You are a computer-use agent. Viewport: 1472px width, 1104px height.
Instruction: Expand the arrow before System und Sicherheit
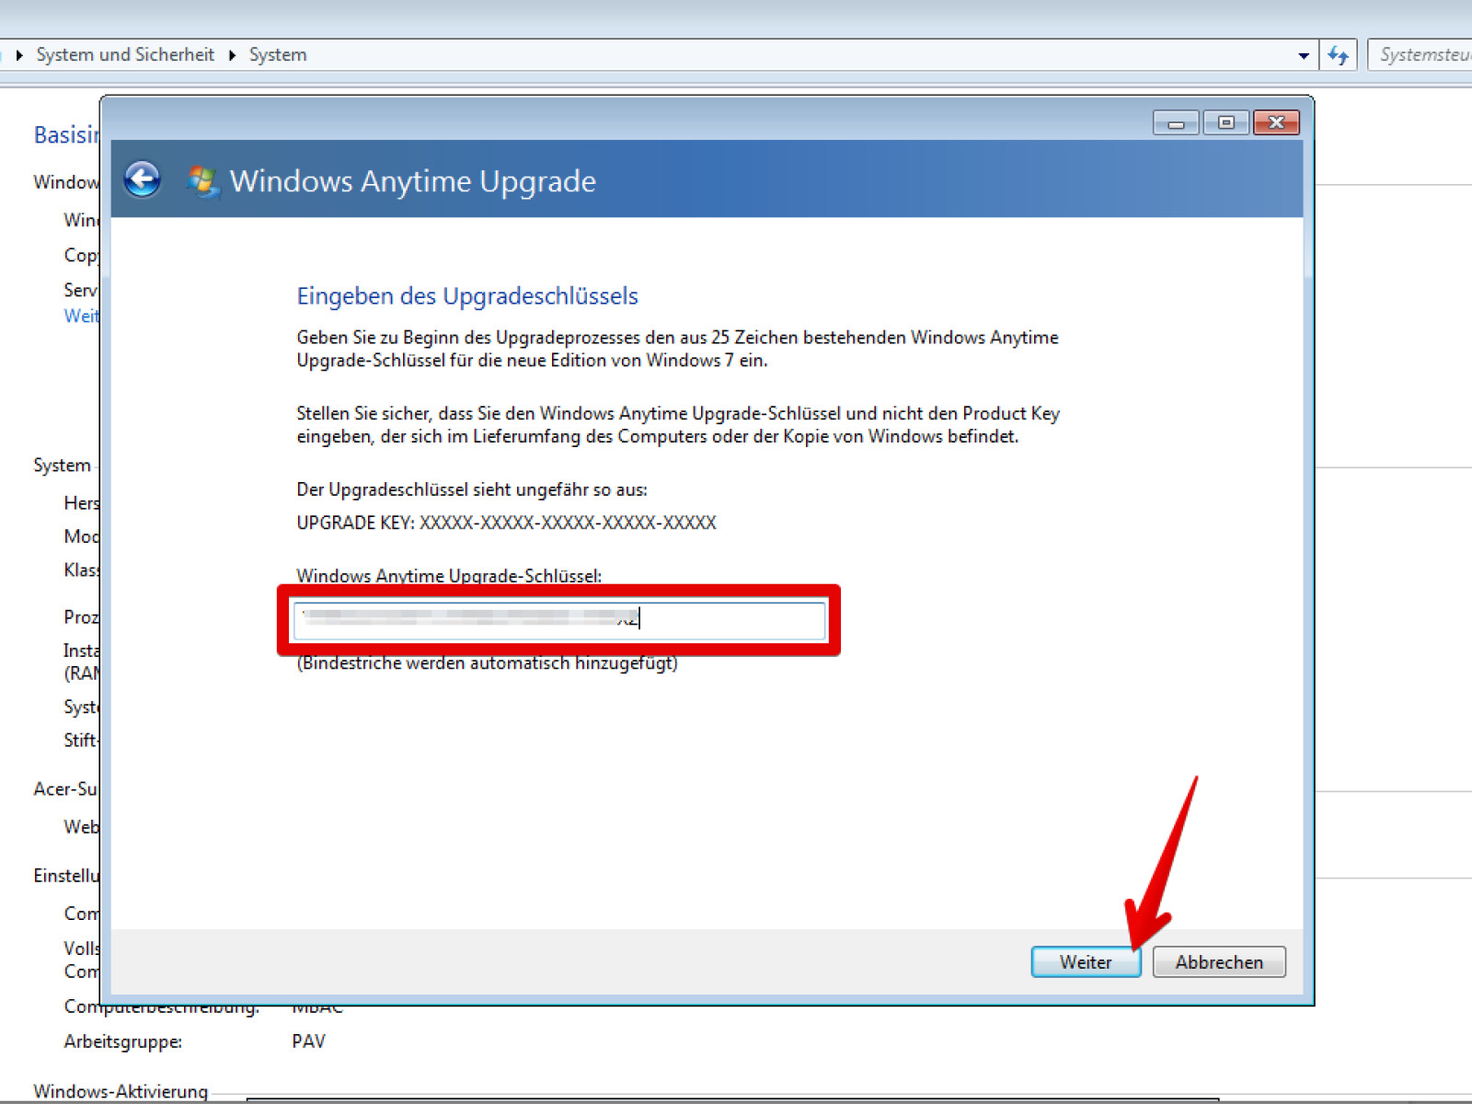click(x=19, y=55)
